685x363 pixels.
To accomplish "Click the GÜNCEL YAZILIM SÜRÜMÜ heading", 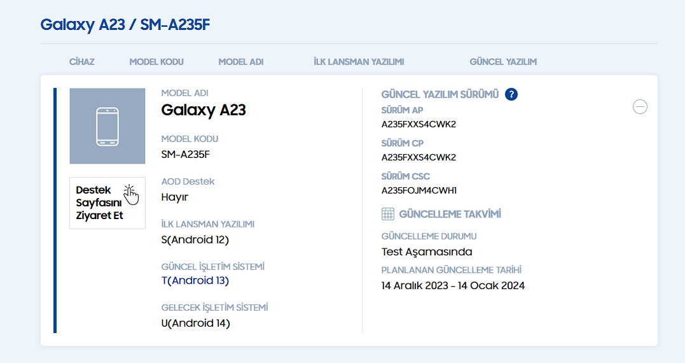I will coord(440,94).
